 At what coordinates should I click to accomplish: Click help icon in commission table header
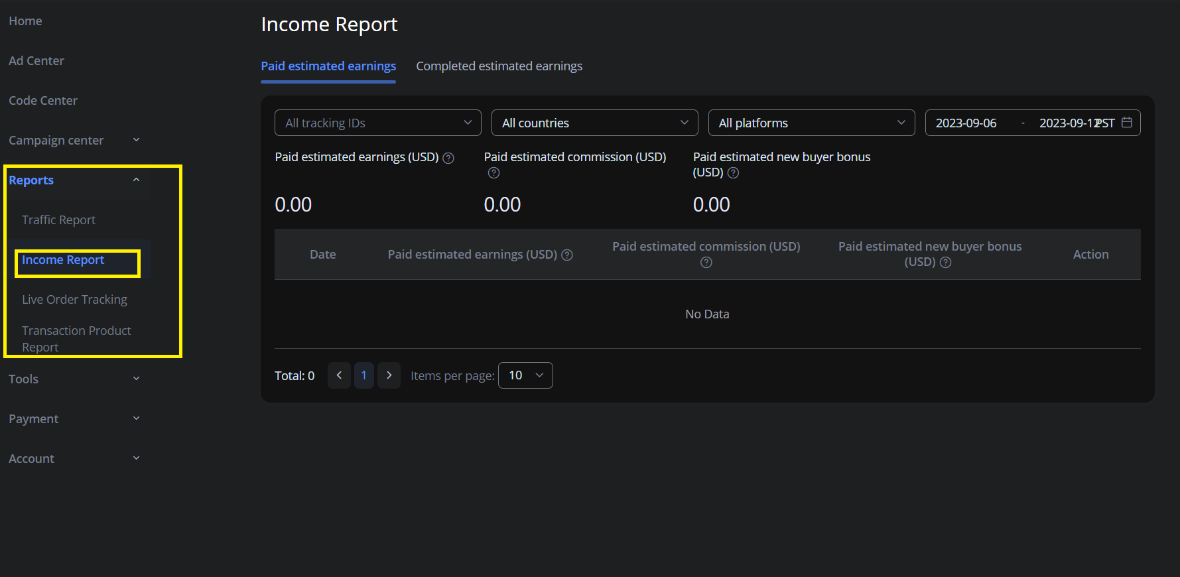(x=706, y=263)
